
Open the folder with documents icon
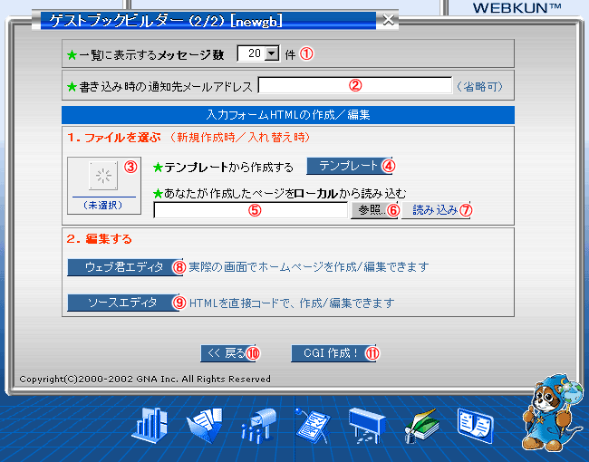point(204,425)
